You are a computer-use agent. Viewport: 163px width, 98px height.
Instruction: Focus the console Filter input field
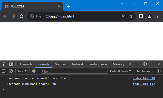point(74,71)
